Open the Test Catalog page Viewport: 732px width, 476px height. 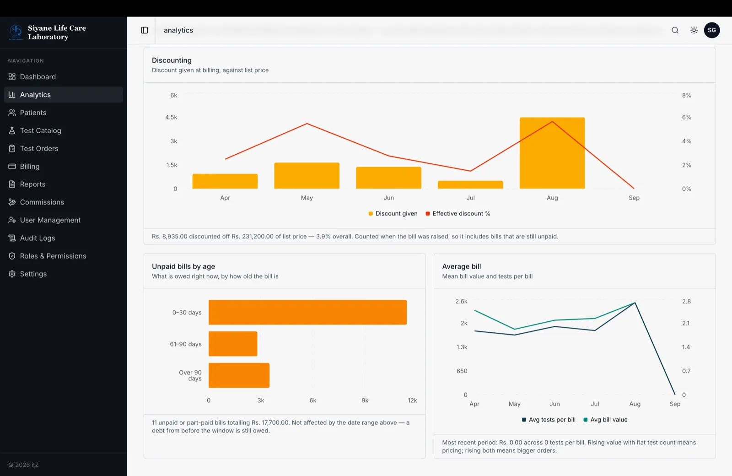[x=64, y=130]
